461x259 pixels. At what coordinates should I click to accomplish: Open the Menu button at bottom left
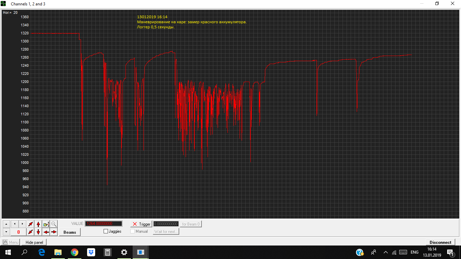point(10,242)
